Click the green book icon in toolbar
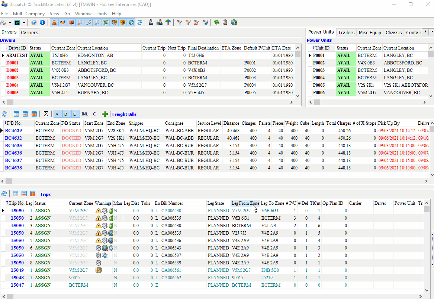Viewport: 434px width, 299px height. click(x=217, y=23)
